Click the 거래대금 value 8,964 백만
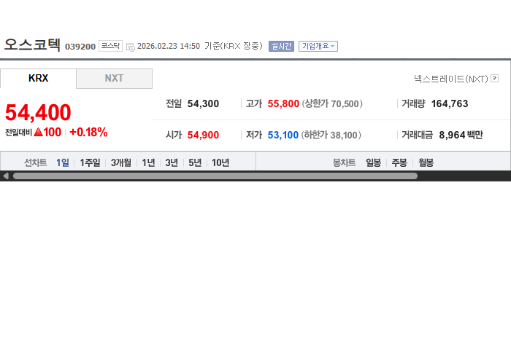Screen dimensions: 511x357 [461, 135]
